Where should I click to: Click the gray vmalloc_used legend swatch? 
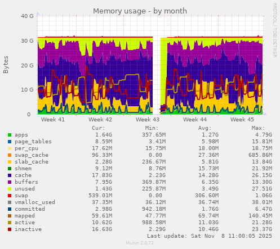(10, 202)
